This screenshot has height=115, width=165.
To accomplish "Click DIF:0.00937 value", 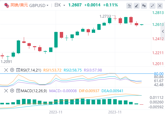I will pyautogui.click(x=89, y=91).
